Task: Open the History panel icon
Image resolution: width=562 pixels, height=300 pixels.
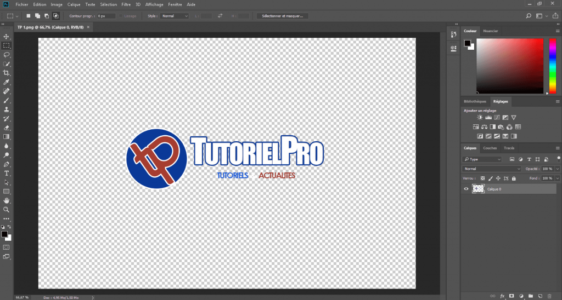Action: pos(453,34)
